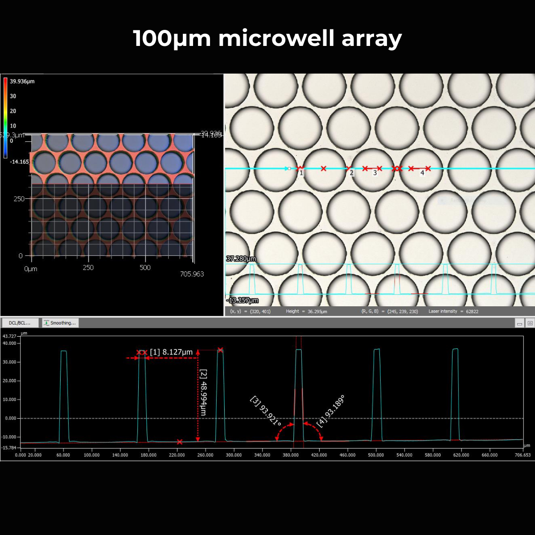Select the [2] 48.994µm height measurement
The height and width of the screenshot is (535, 535).
point(203,392)
